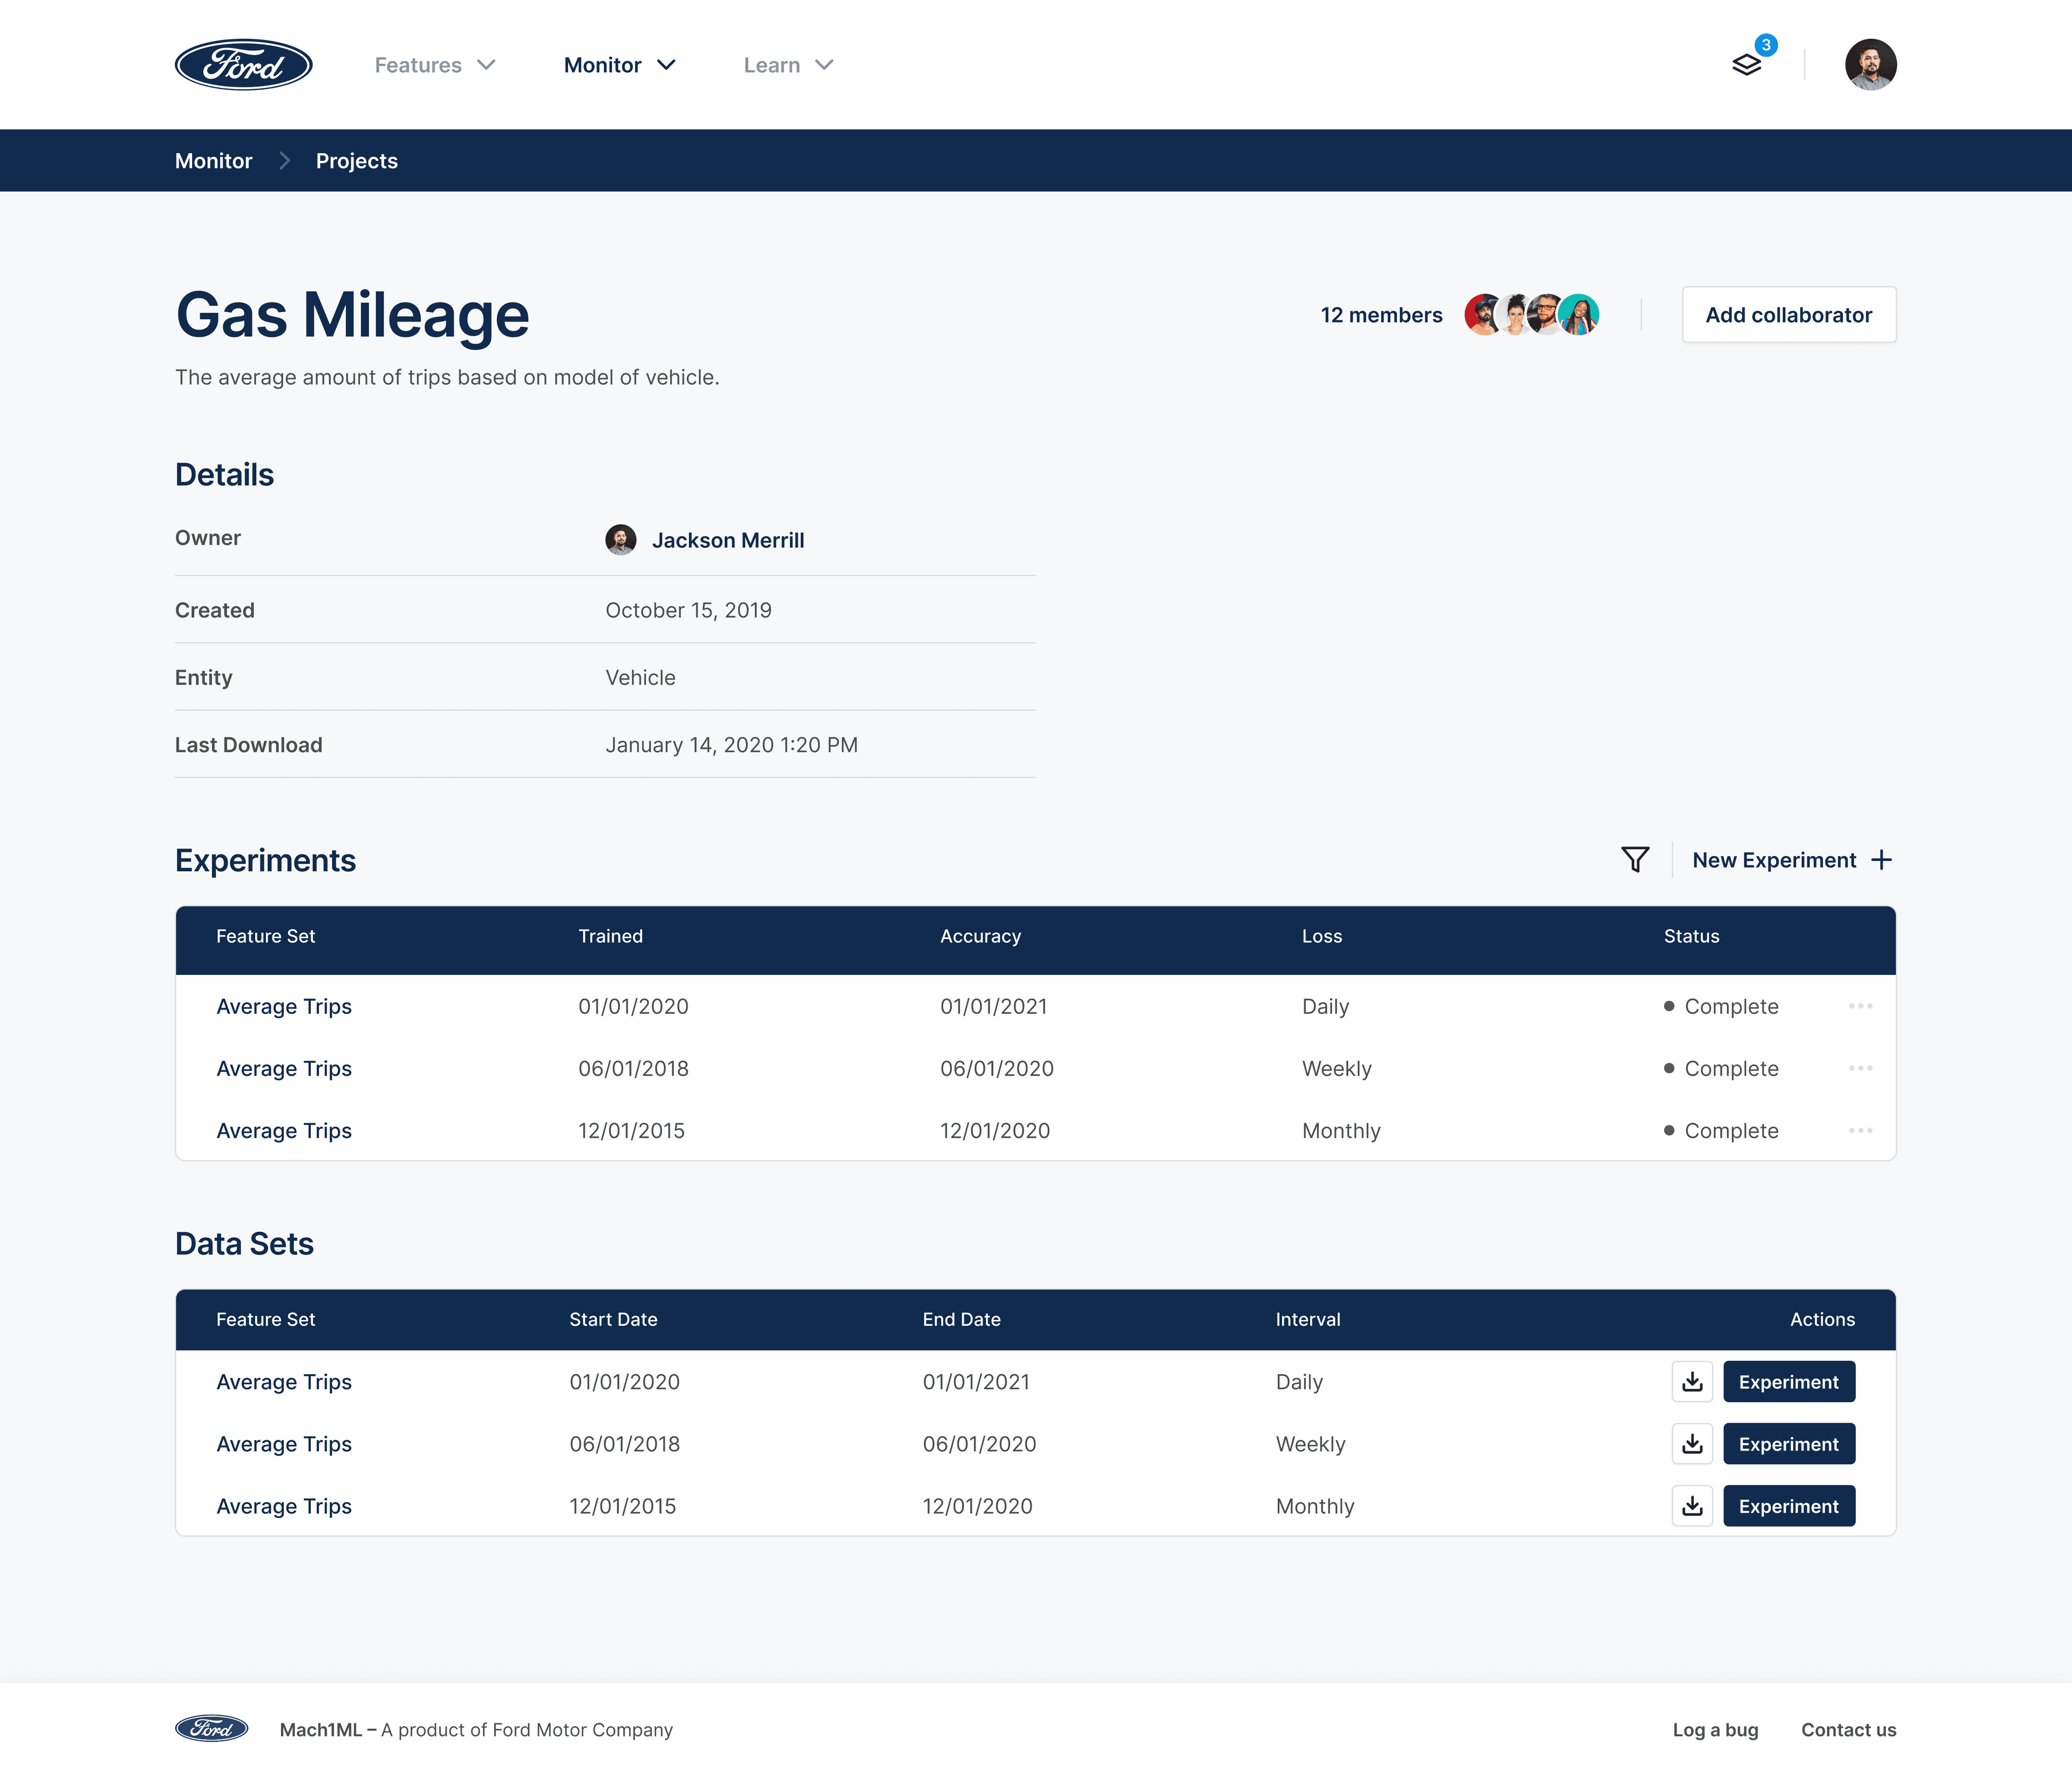Image resolution: width=2072 pixels, height=1775 pixels.
Task: Open the Log a bug link
Action: (1715, 1730)
